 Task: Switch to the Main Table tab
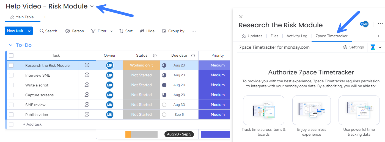tap(22, 17)
